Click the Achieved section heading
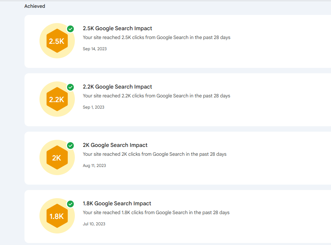Image resolution: width=331 pixels, height=245 pixels. [x=34, y=6]
